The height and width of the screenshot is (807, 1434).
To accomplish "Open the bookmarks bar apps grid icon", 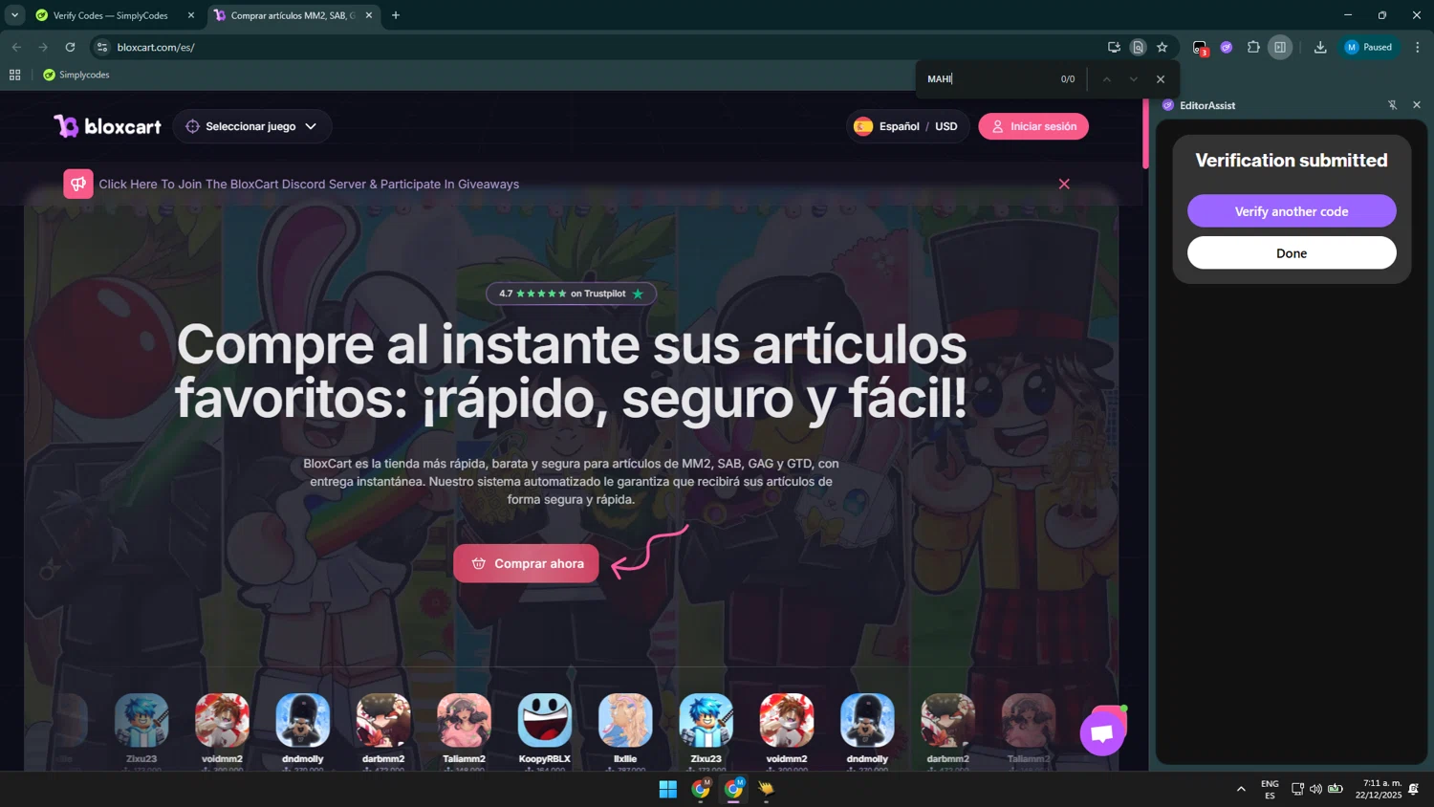I will (x=14, y=75).
